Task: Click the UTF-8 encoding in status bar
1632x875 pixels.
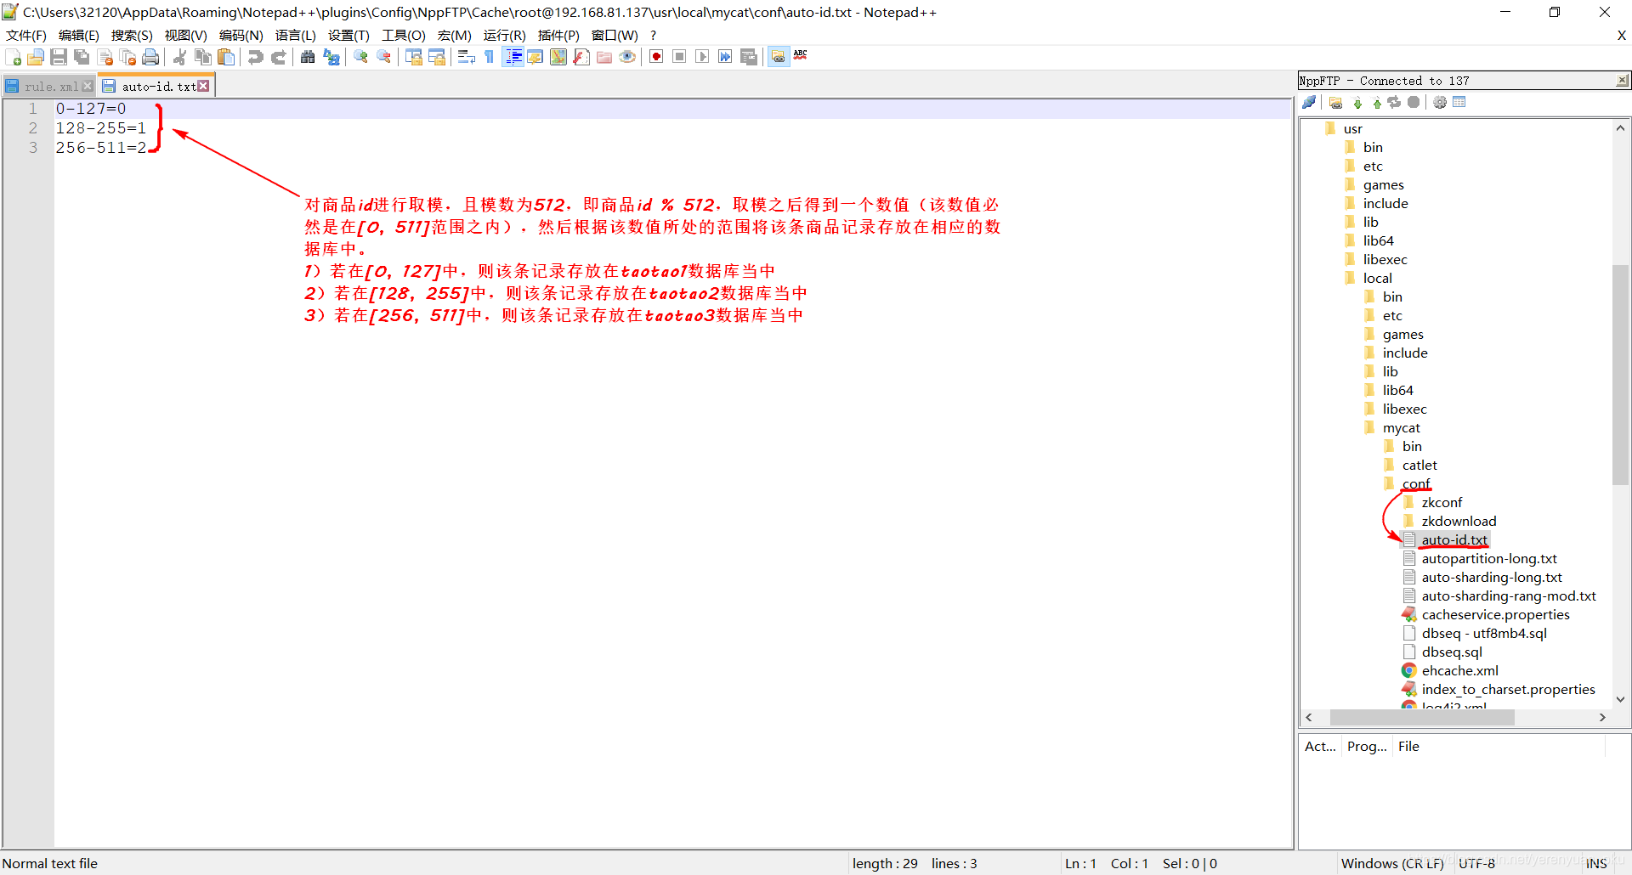Action: 1476,863
